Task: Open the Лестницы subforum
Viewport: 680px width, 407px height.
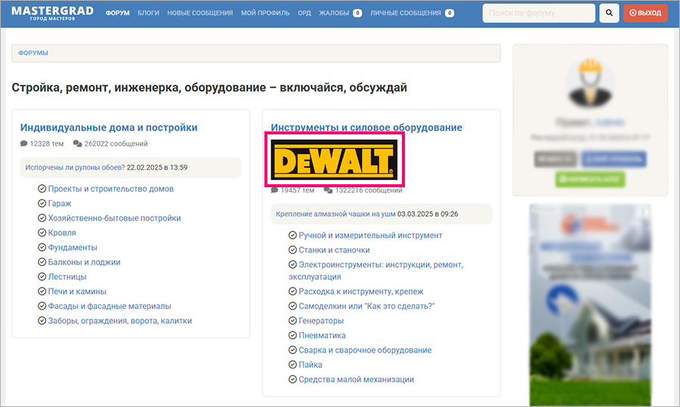Action: (67, 277)
